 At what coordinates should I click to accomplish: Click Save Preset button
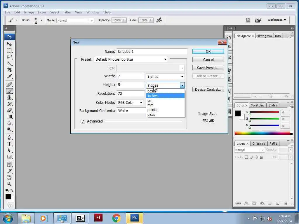(x=208, y=68)
